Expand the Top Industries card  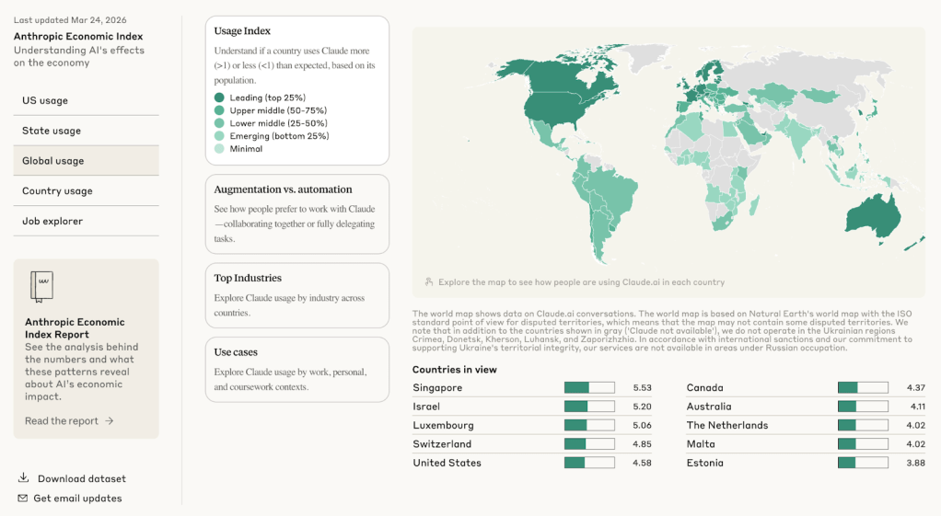296,294
